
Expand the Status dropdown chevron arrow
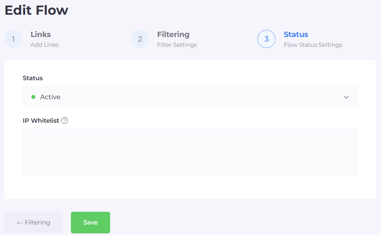click(346, 97)
